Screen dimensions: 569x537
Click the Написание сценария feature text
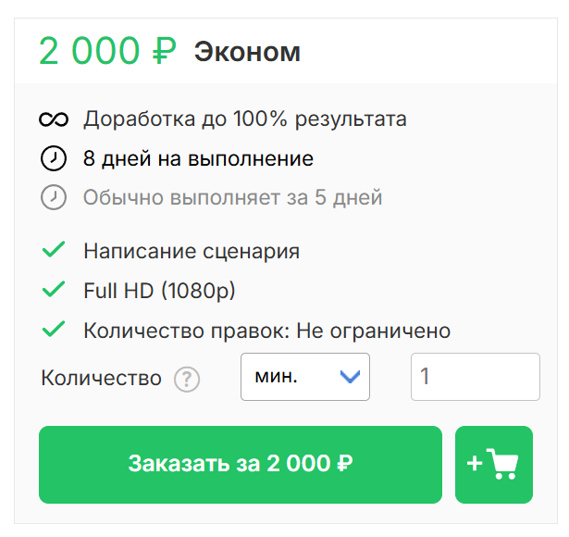point(192,252)
